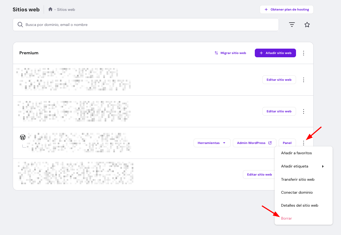The height and width of the screenshot is (235, 341).
Task: Show favorites with the star icon
Action: coord(307,25)
